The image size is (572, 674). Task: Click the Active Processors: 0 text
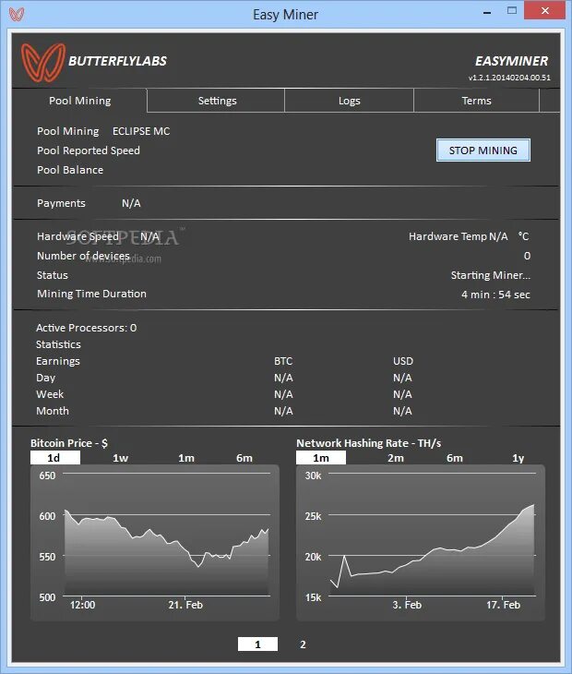click(86, 328)
